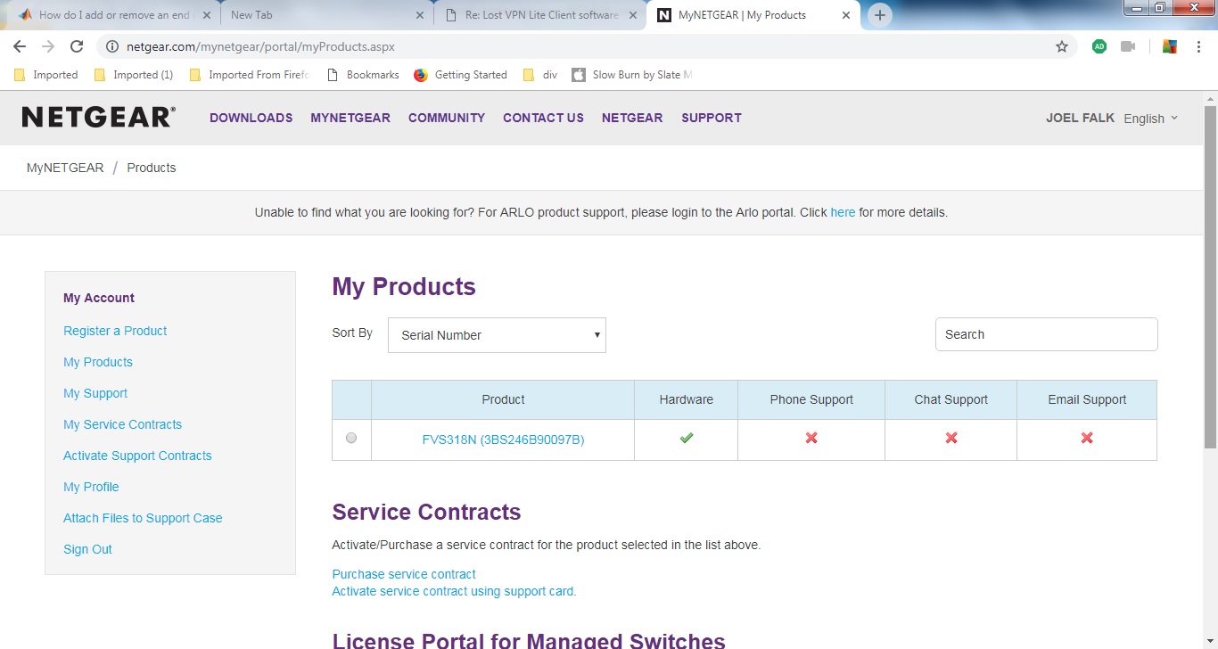Viewport: 1218px width, 649px height.
Task: Go back using browser back arrow
Action: pos(20,46)
